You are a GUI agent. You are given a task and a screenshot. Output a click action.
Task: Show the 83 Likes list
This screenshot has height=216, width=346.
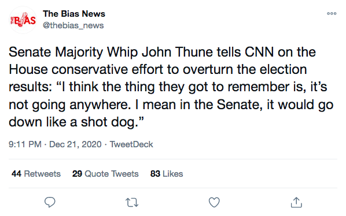coord(167,174)
